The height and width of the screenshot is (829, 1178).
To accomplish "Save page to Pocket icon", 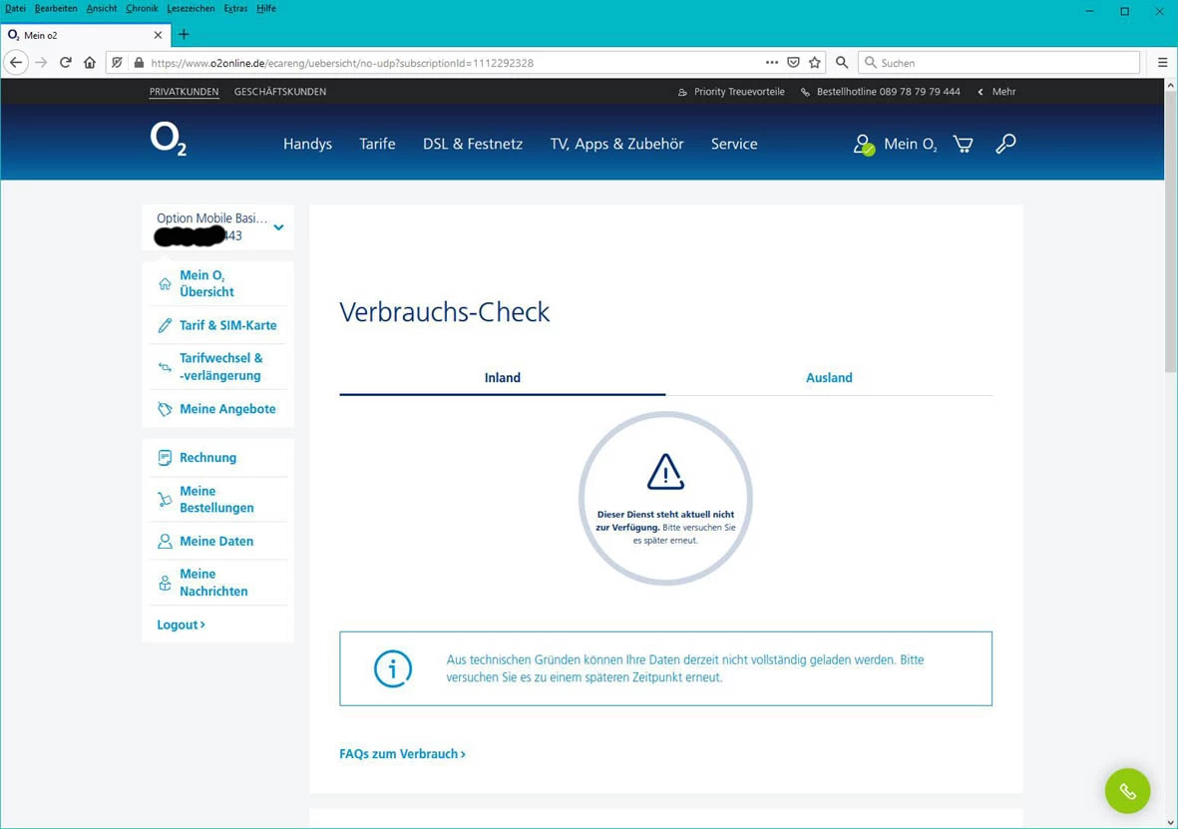I will tap(793, 63).
